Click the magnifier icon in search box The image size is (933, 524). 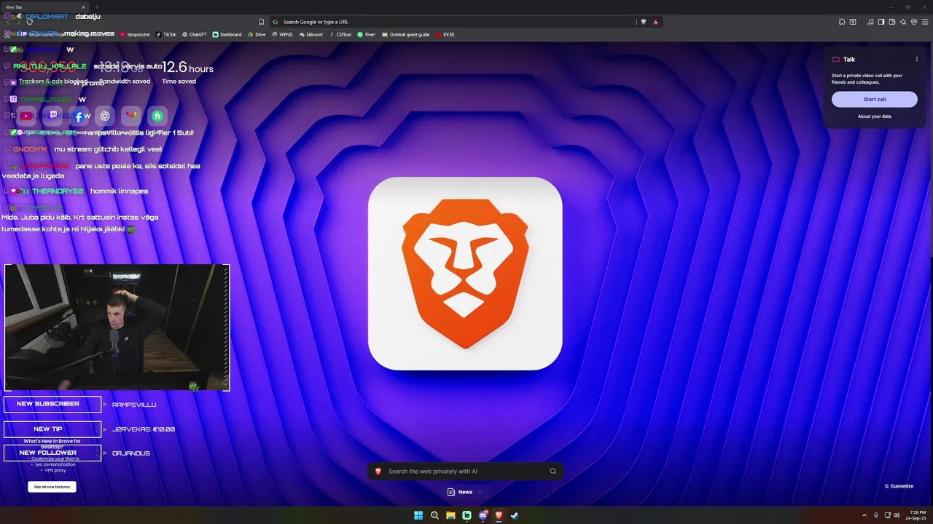click(x=553, y=472)
